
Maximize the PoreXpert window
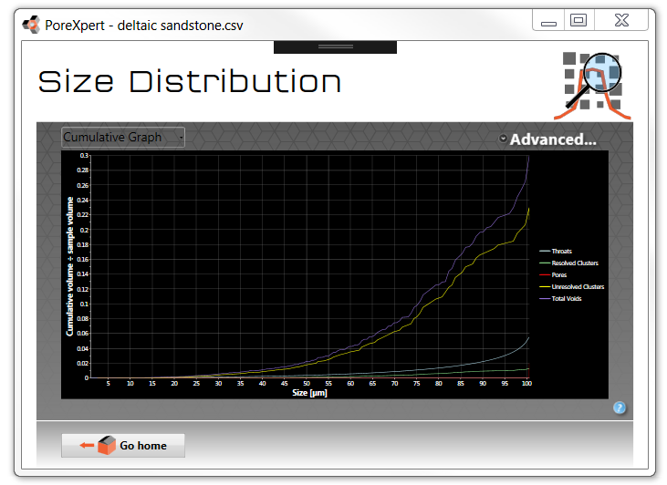pyautogui.click(x=578, y=20)
